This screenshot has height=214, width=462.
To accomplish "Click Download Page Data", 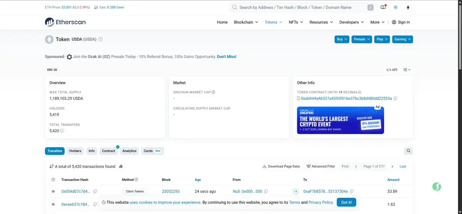I will click(281, 166).
